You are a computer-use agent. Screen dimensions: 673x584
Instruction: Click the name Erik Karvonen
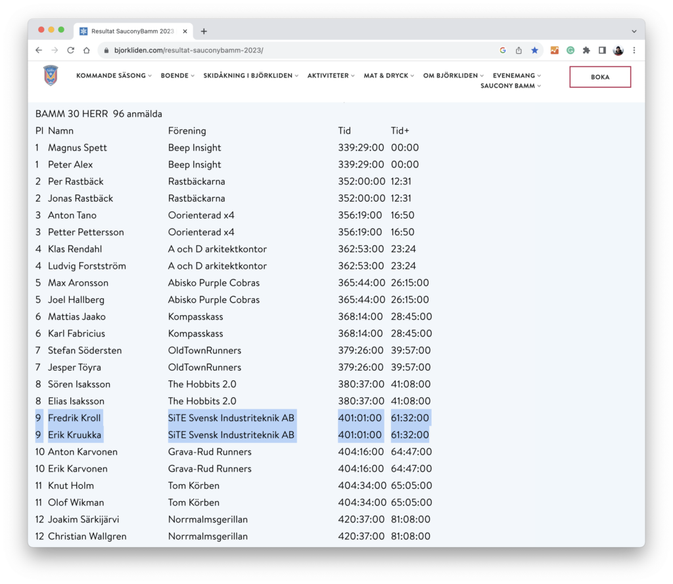click(x=78, y=468)
